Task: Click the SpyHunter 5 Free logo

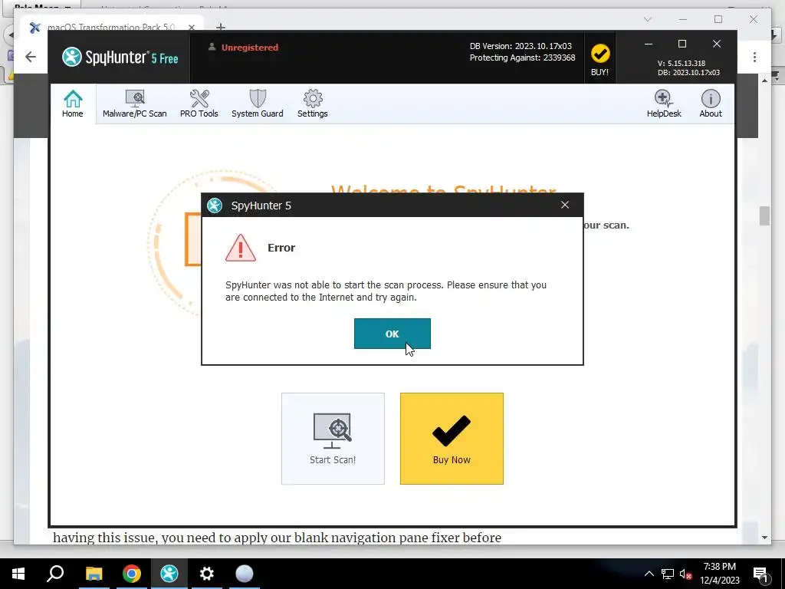Action: pyautogui.click(x=120, y=57)
